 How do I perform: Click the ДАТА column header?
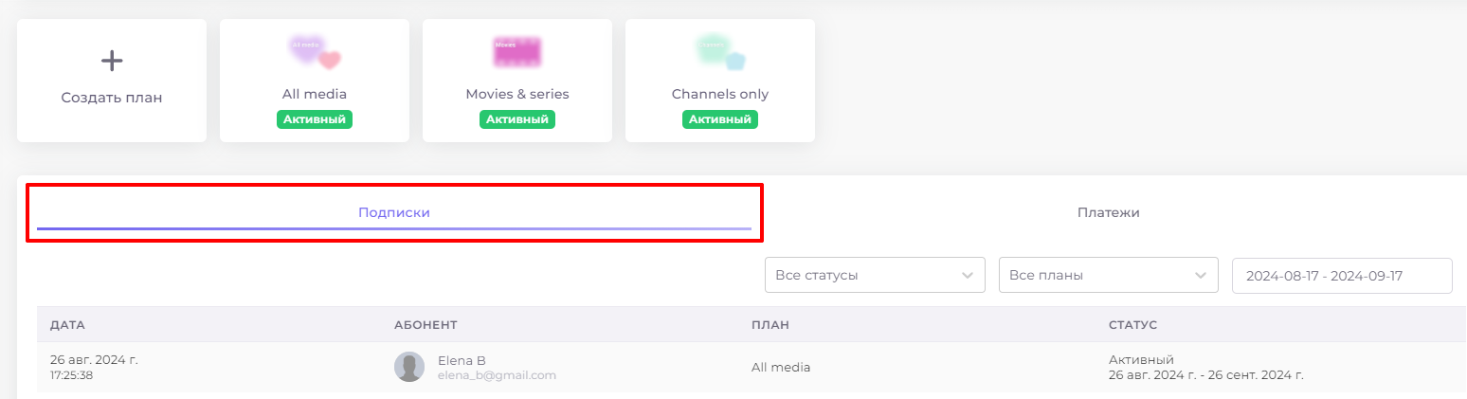67,325
